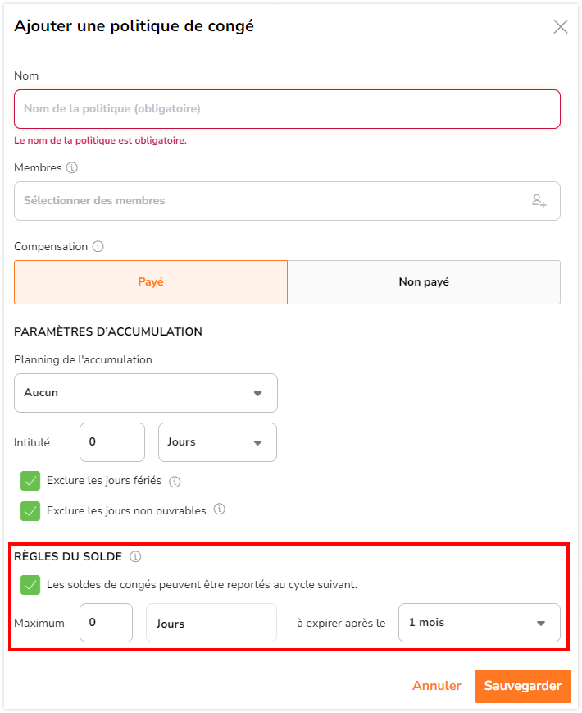
Task: Toggle Exclure les jours non ouvrables checkbox
Action: [x=30, y=511]
